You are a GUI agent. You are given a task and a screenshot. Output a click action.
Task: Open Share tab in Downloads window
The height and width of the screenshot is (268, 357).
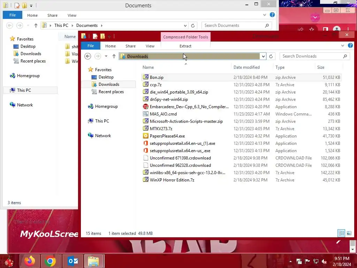click(x=130, y=46)
